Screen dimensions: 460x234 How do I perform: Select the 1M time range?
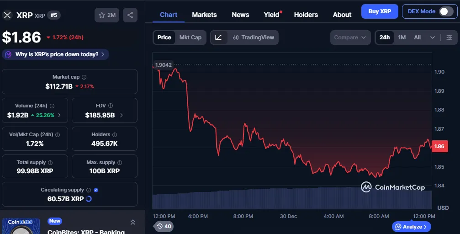(x=402, y=37)
